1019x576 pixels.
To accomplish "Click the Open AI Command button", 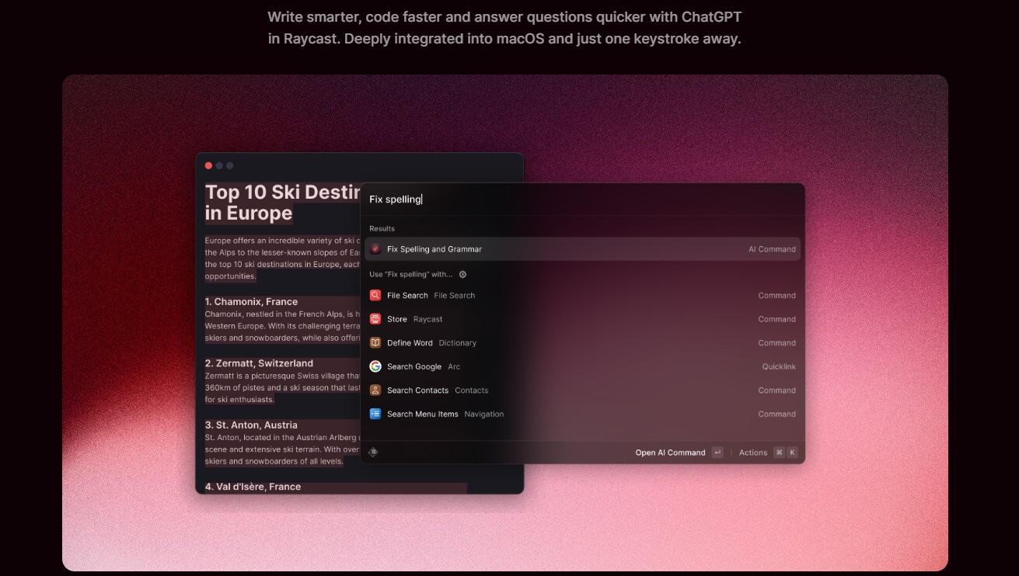I will 670,453.
